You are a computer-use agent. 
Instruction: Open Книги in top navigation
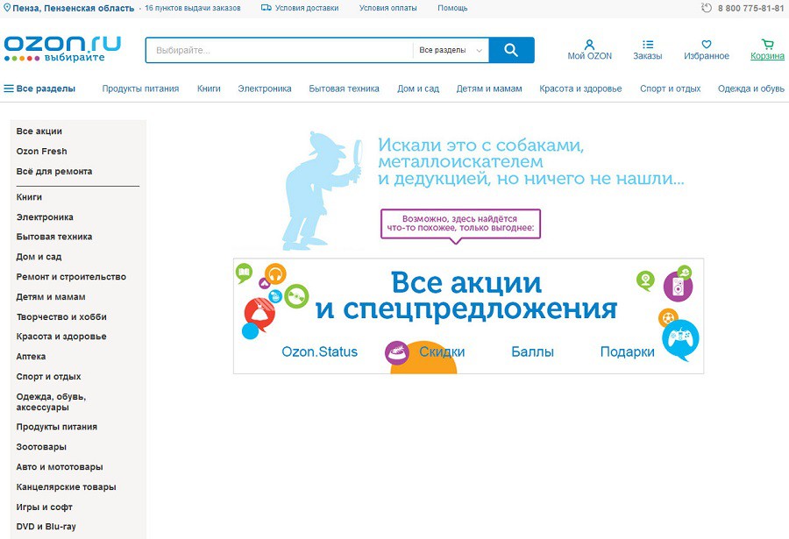coord(209,89)
